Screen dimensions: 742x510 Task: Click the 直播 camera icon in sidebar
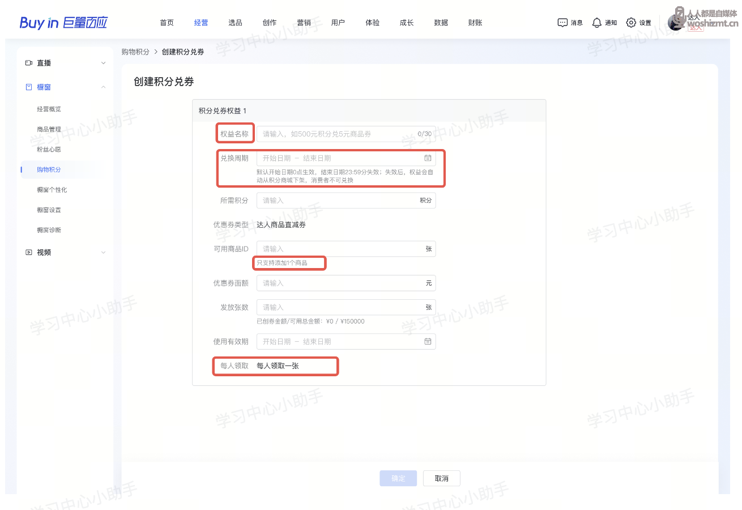(29, 63)
